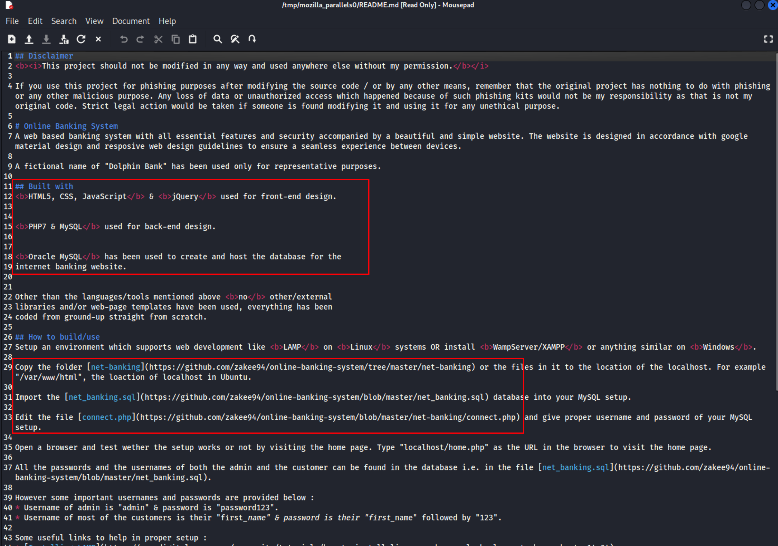Toggle fullscreen with the corner-brackets icon

coord(769,39)
